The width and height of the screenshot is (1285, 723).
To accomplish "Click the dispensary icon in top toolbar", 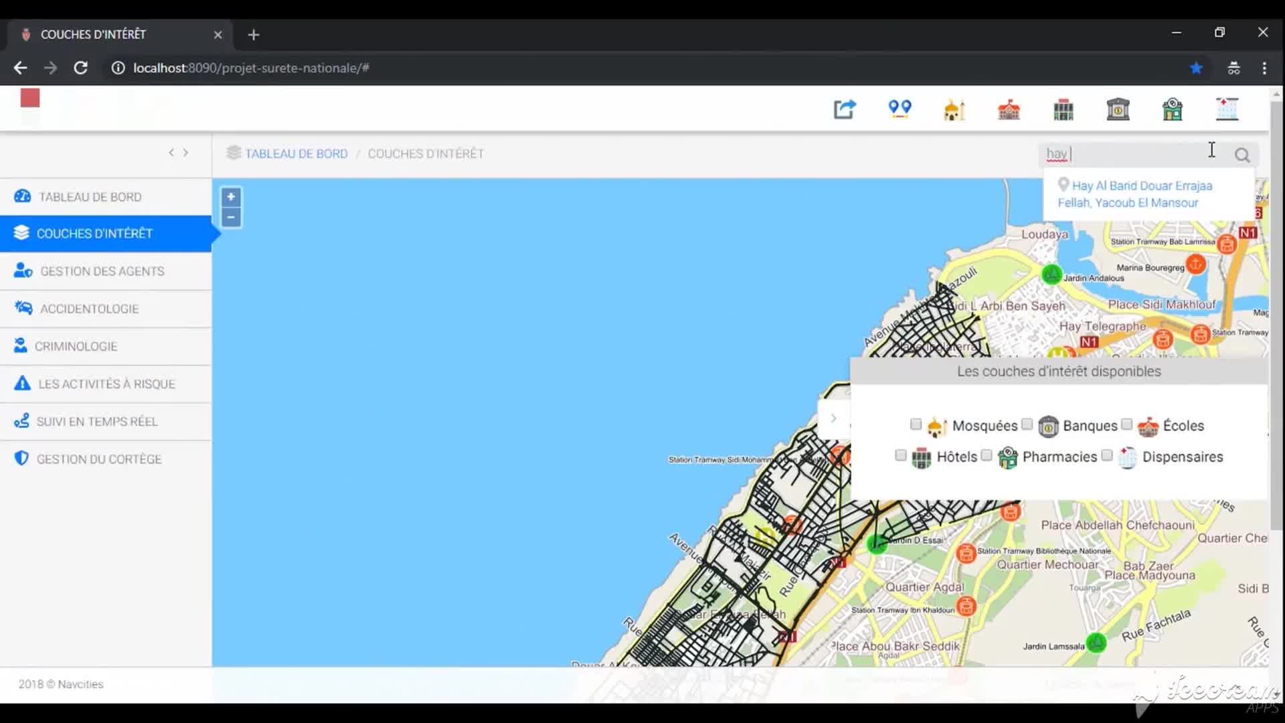I will 1227,109.
